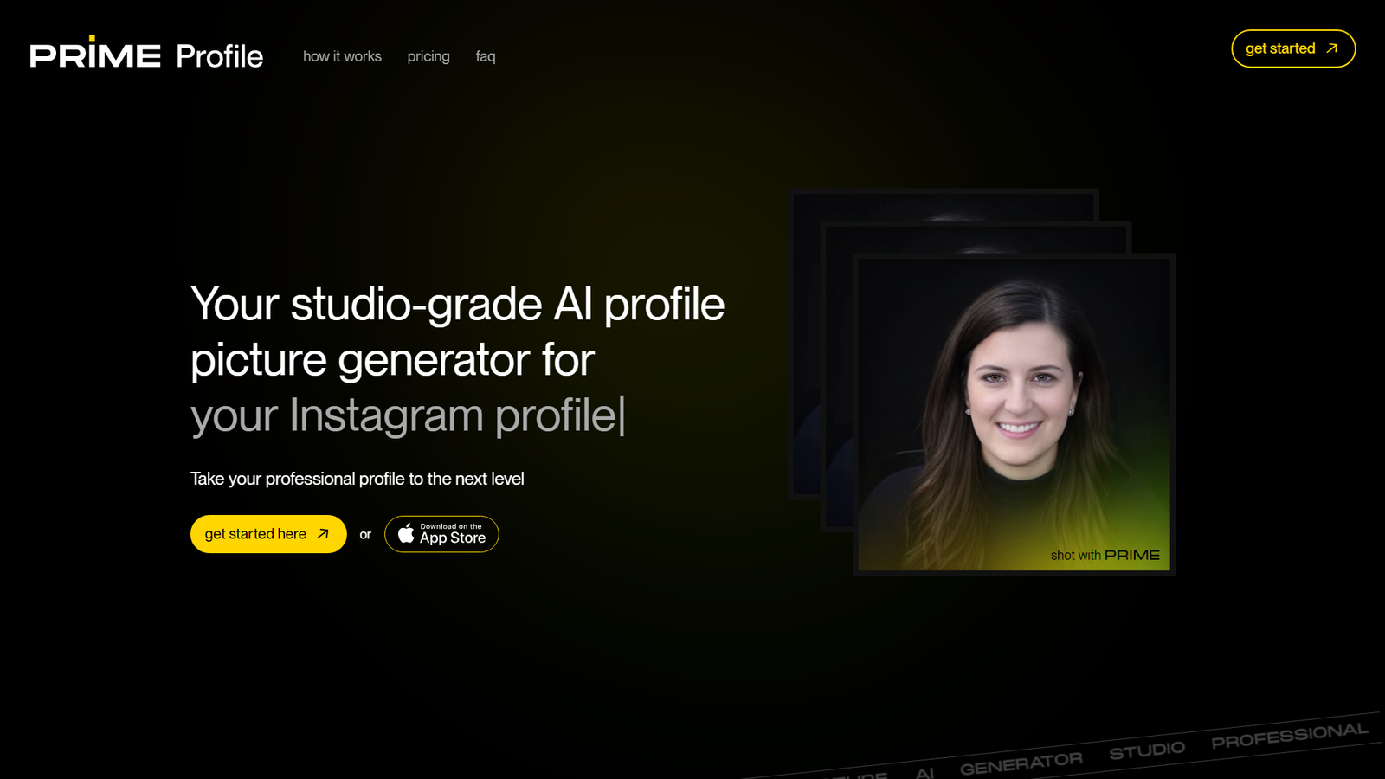Click the headline 'Your studio-grade AI profile'

pos(458,304)
